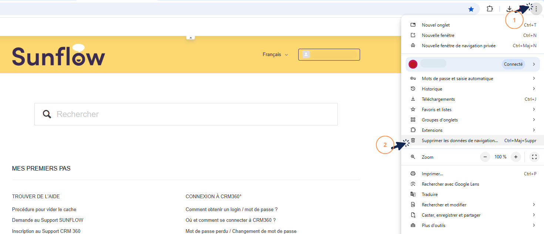Open the Extensions puzzle icon in toolbar
The image size is (544, 234).
coord(490,9)
